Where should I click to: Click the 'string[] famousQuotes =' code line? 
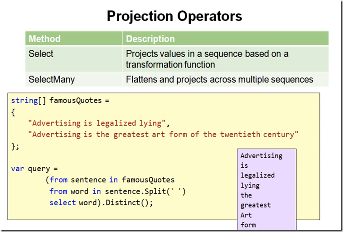click(60, 100)
